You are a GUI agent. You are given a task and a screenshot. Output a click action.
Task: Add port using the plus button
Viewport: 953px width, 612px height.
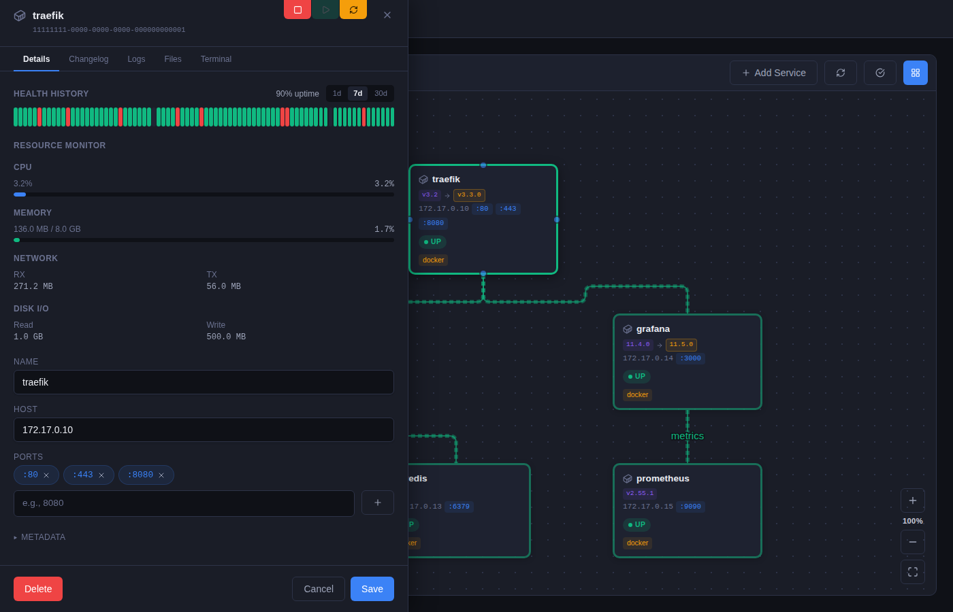click(378, 503)
